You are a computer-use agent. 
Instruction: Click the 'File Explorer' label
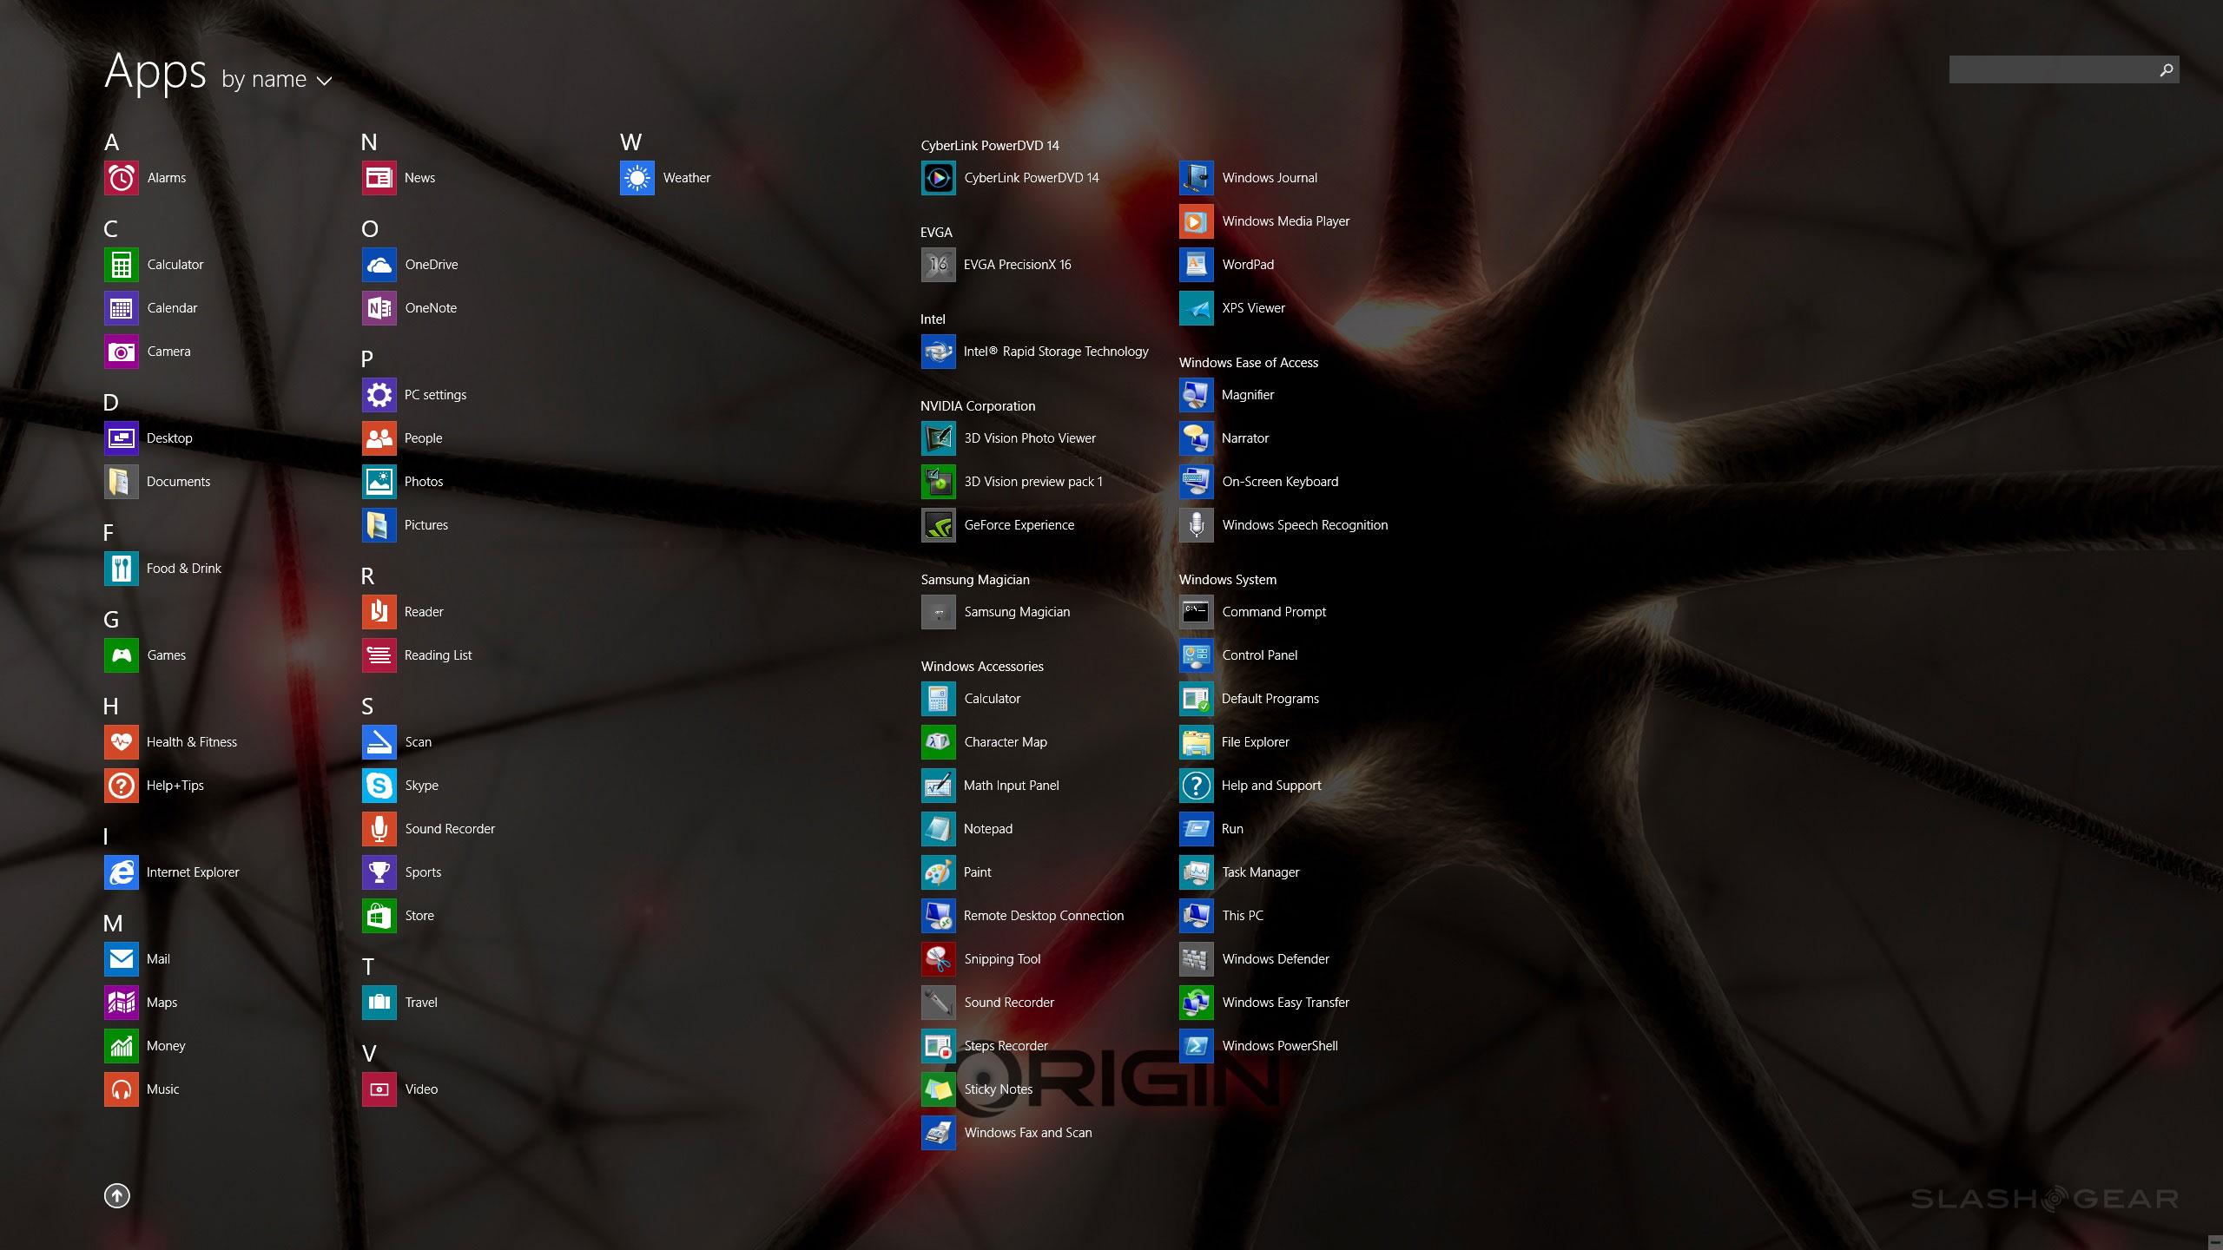1256,742
